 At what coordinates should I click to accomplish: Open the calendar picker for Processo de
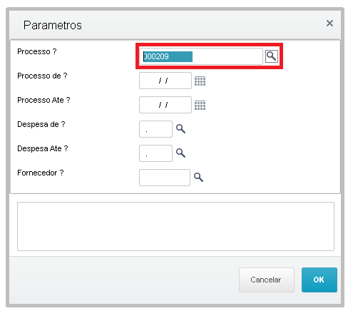click(200, 81)
